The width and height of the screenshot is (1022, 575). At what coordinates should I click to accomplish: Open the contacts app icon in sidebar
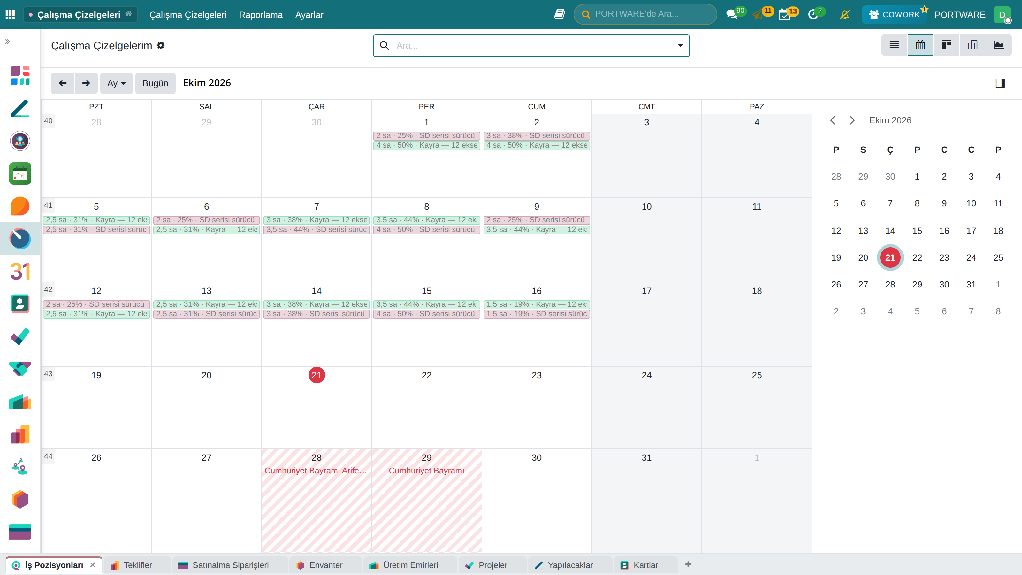[20, 303]
